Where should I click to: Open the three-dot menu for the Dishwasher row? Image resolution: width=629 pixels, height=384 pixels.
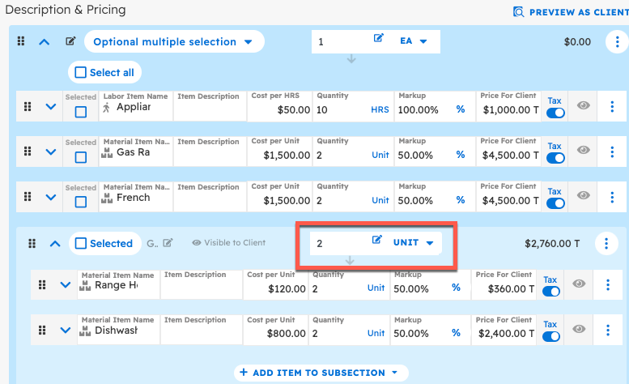607,330
